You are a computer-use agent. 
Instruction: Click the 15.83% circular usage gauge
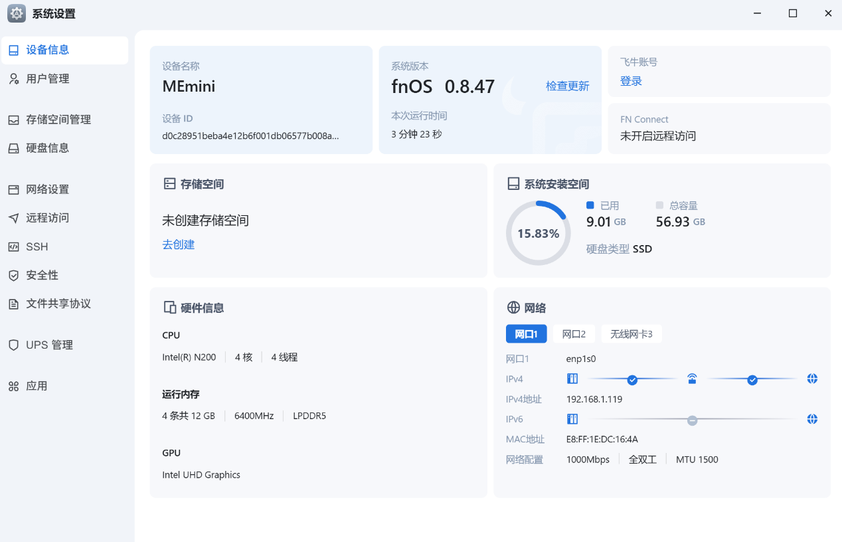pos(538,233)
